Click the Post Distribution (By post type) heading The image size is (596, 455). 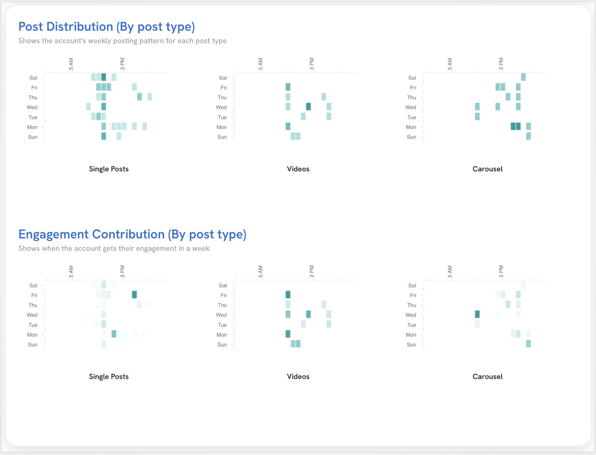pyautogui.click(x=107, y=27)
